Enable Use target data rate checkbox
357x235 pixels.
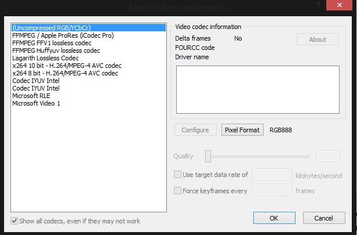pos(178,175)
